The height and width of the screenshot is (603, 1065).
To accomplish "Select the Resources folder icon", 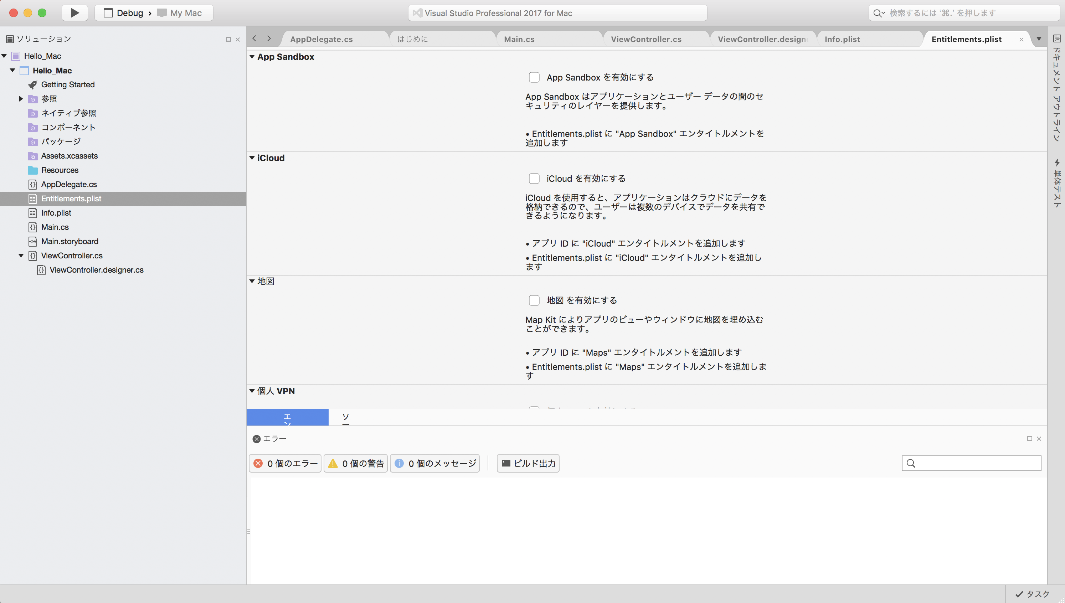I will pyautogui.click(x=33, y=170).
